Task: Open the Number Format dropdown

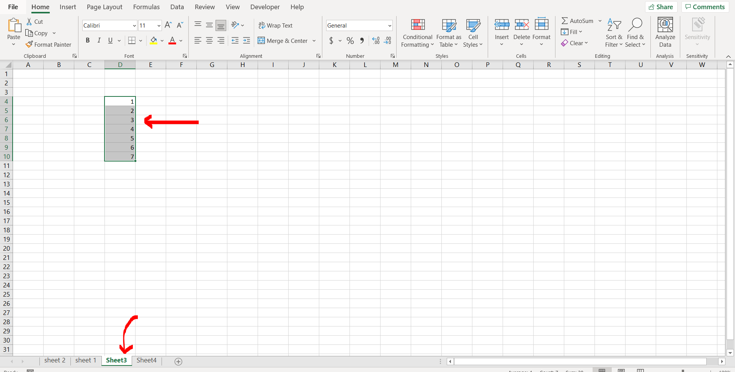Action: (x=390, y=25)
